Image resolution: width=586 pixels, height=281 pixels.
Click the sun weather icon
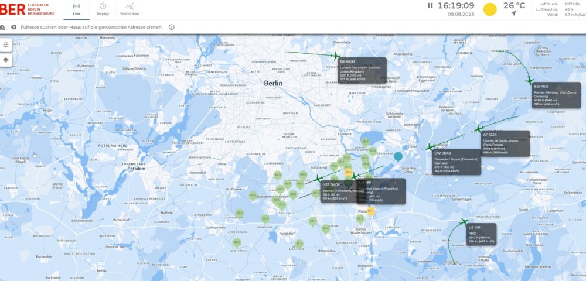[x=489, y=9]
